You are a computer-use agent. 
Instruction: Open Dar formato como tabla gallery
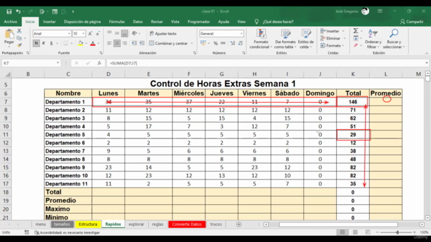[286, 39]
